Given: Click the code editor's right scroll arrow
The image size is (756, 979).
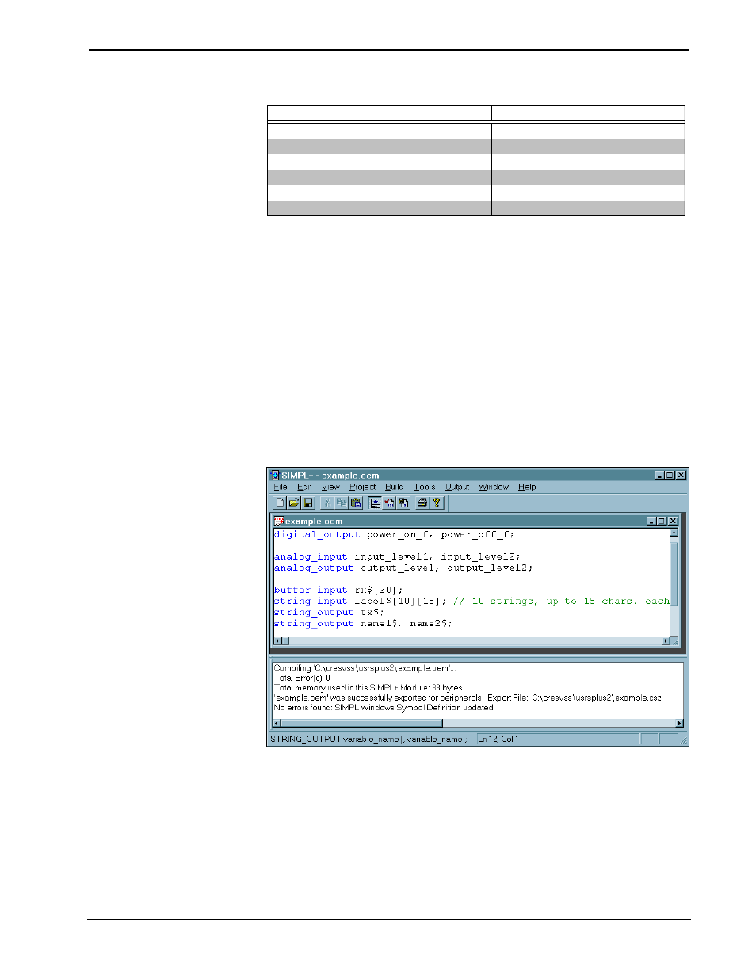Looking at the screenshot, I should [666, 641].
